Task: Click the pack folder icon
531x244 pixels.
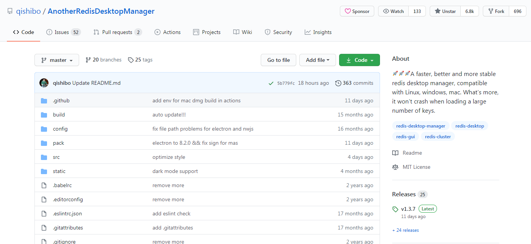Action: point(44,143)
